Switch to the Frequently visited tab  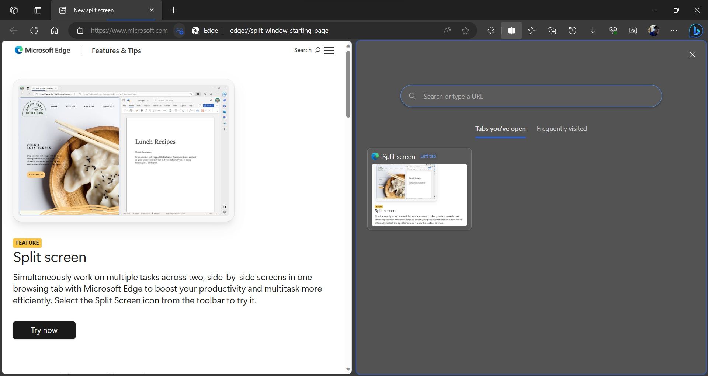tap(561, 129)
